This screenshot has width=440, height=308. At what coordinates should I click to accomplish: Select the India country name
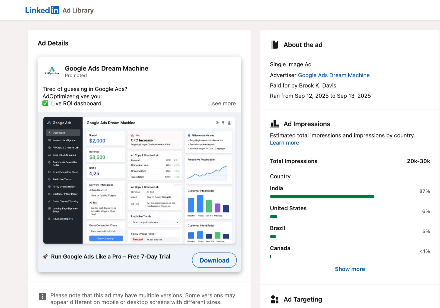(276, 188)
